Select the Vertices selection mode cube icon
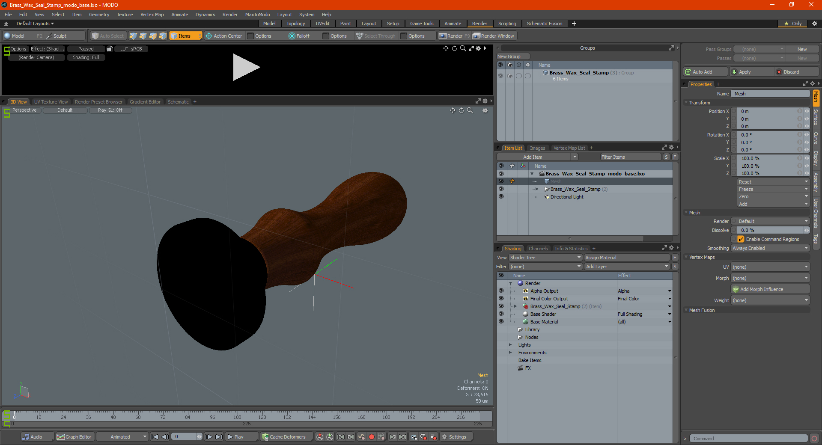The height and width of the screenshot is (445, 822). [133, 36]
